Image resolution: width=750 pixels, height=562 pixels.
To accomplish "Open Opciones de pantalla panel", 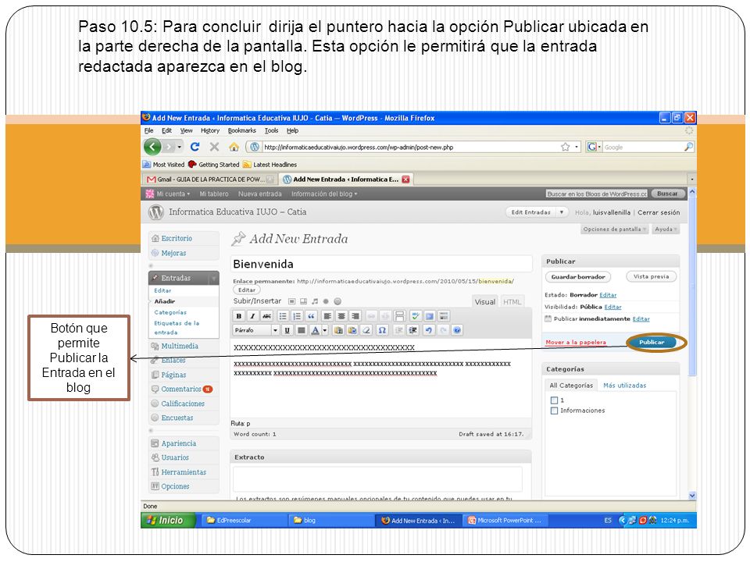I will [615, 229].
